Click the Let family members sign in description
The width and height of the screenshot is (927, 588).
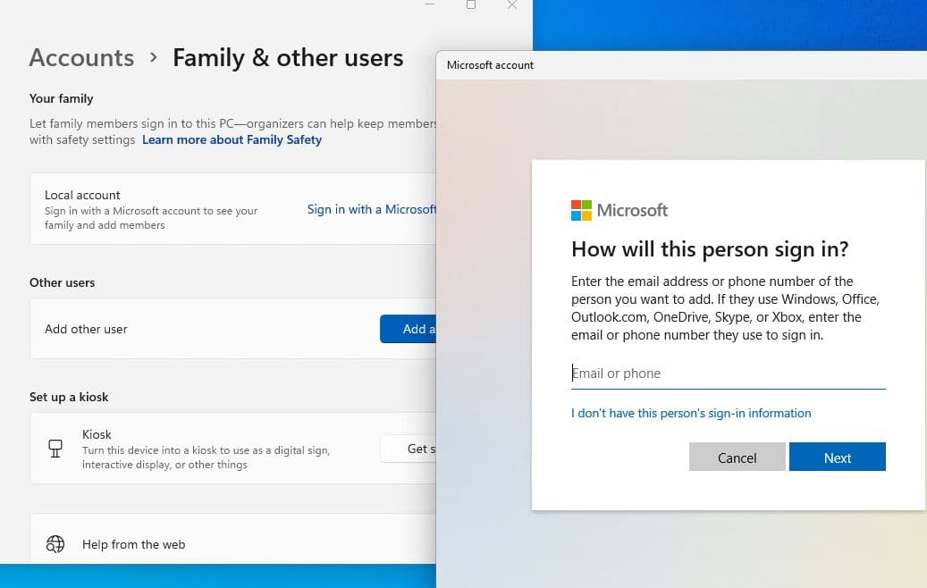[233, 131]
